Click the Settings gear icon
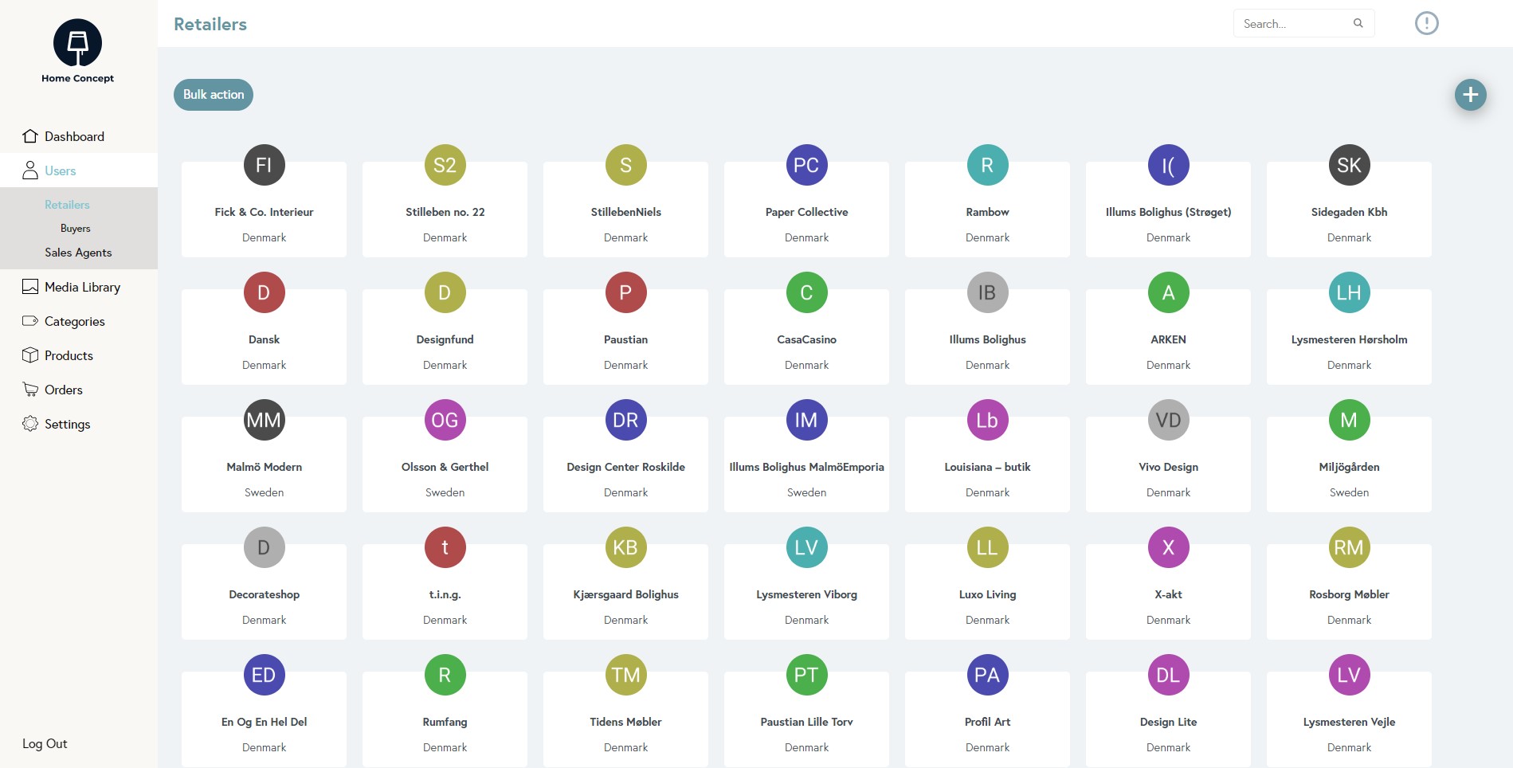Screen dimensions: 1513x768 click(x=30, y=424)
